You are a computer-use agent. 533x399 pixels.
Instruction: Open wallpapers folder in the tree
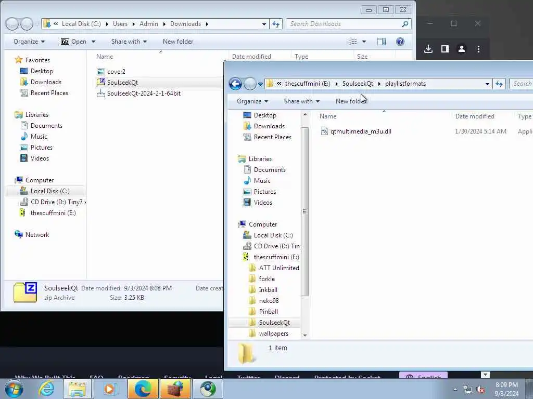tap(273, 334)
